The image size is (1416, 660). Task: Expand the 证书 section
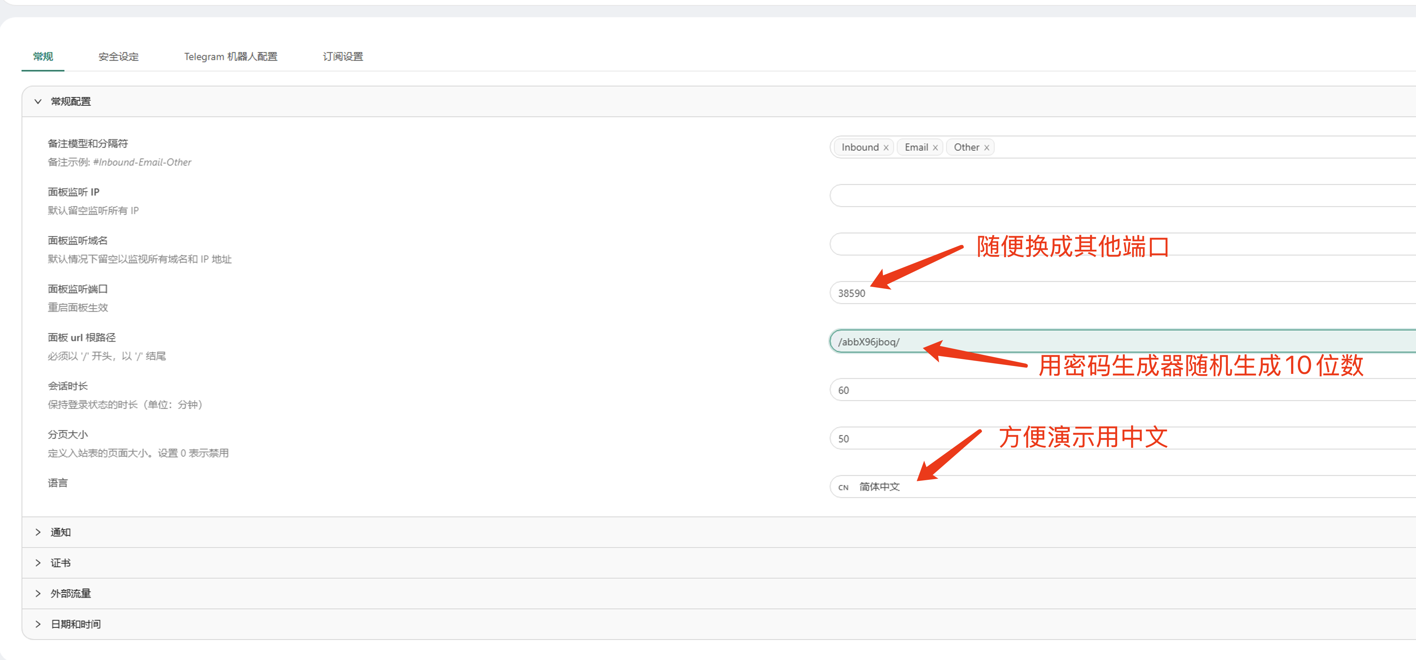(60, 563)
